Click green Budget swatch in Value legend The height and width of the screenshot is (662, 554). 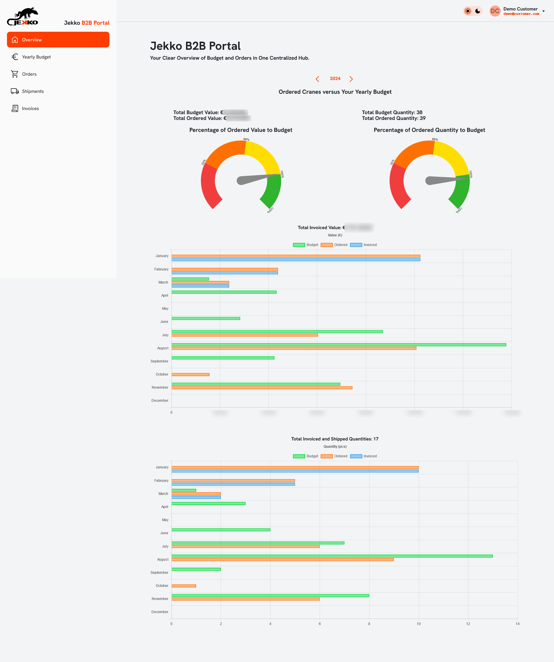pos(299,245)
